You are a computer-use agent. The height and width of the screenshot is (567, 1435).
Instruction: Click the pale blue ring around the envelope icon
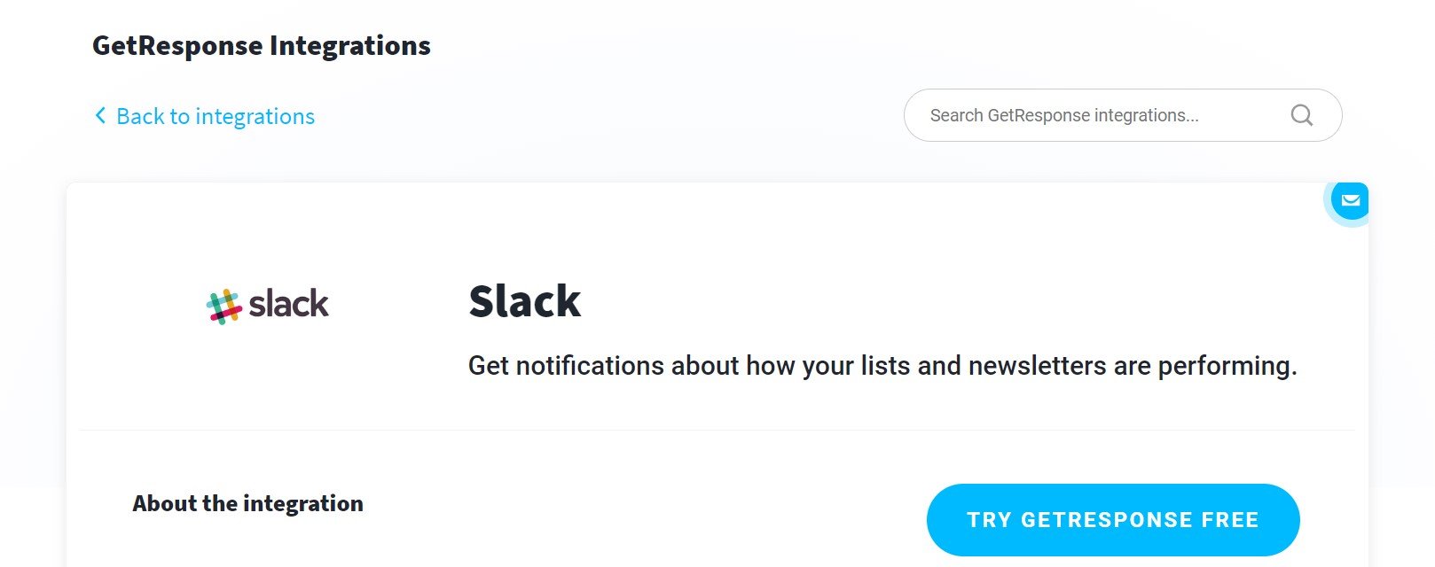pos(1328,213)
